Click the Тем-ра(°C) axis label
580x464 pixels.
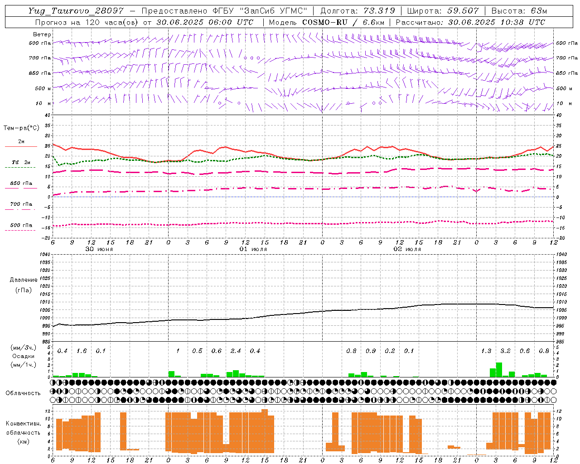pos(21,128)
